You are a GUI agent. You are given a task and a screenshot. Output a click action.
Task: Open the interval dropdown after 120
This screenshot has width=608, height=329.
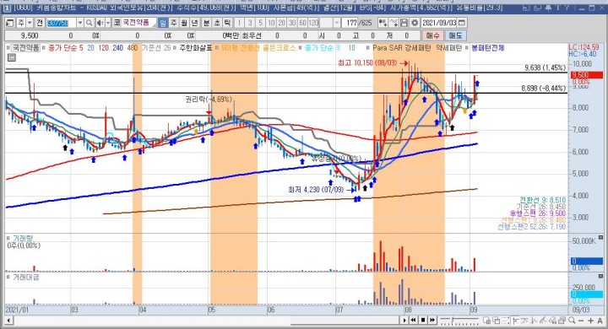[336, 23]
